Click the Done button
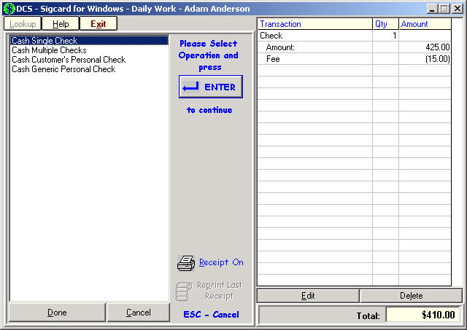 tap(57, 313)
